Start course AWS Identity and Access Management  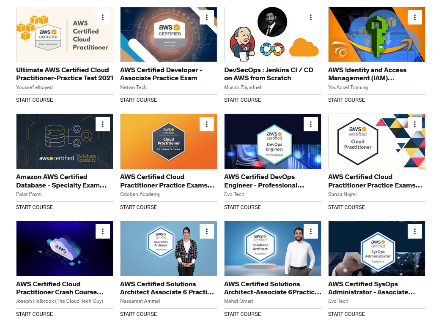tap(347, 100)
